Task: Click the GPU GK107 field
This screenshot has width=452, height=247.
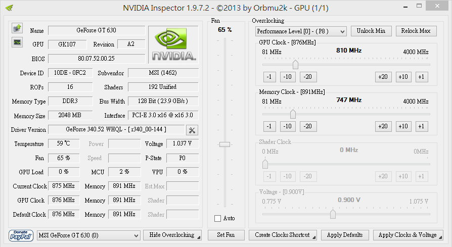Action: pyautogui.click(x=67, y=44)
